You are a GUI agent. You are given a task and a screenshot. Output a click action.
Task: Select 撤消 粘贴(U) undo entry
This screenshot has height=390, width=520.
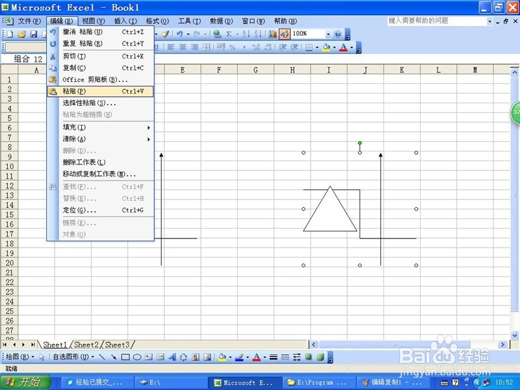click(x=100, y=32)
